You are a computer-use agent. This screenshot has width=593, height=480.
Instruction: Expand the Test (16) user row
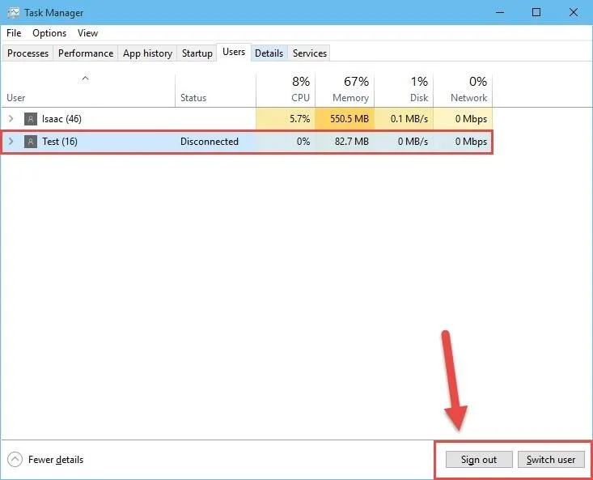11,142
